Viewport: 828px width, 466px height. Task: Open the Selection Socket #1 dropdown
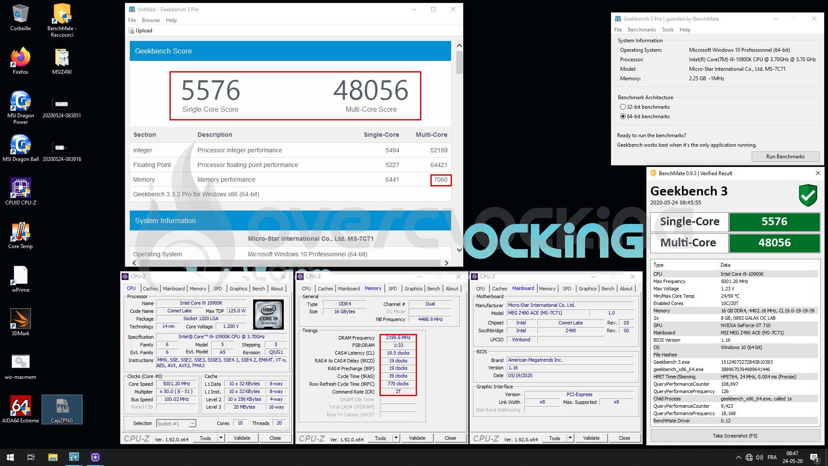(176, 424)
